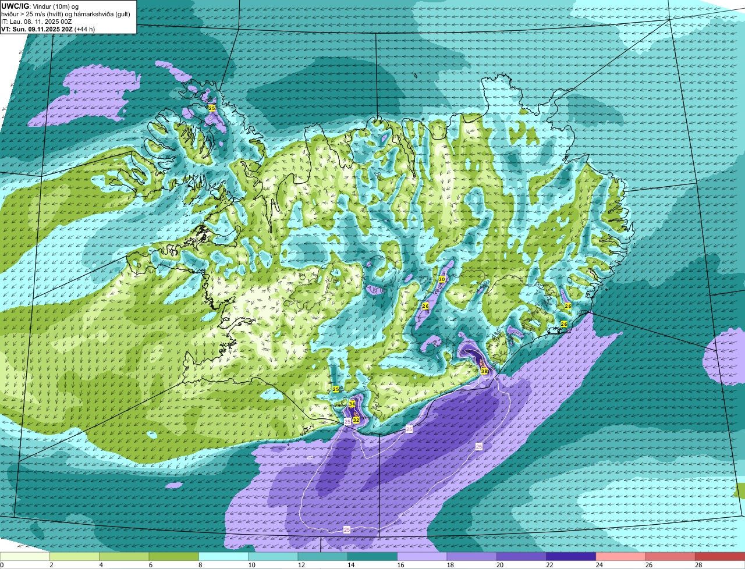Click the '(+44 h)' forecast offset text
This screenshot has height=569, width=745.
pyautogui.click(x=85, y=29)
